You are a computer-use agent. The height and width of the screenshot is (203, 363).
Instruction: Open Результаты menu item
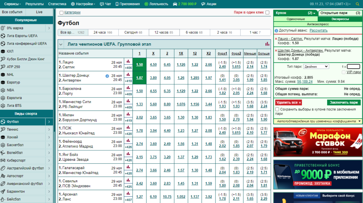pos(34,4)
